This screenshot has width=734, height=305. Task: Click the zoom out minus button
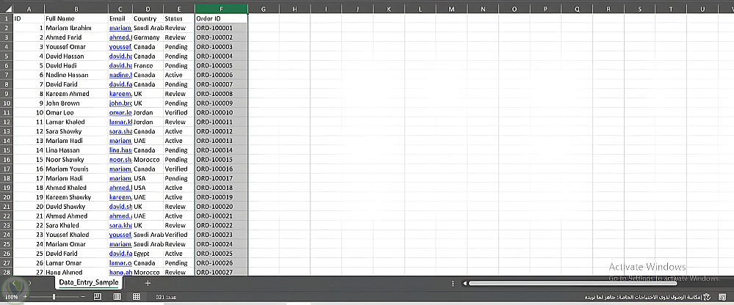click(x=83, y=297)
